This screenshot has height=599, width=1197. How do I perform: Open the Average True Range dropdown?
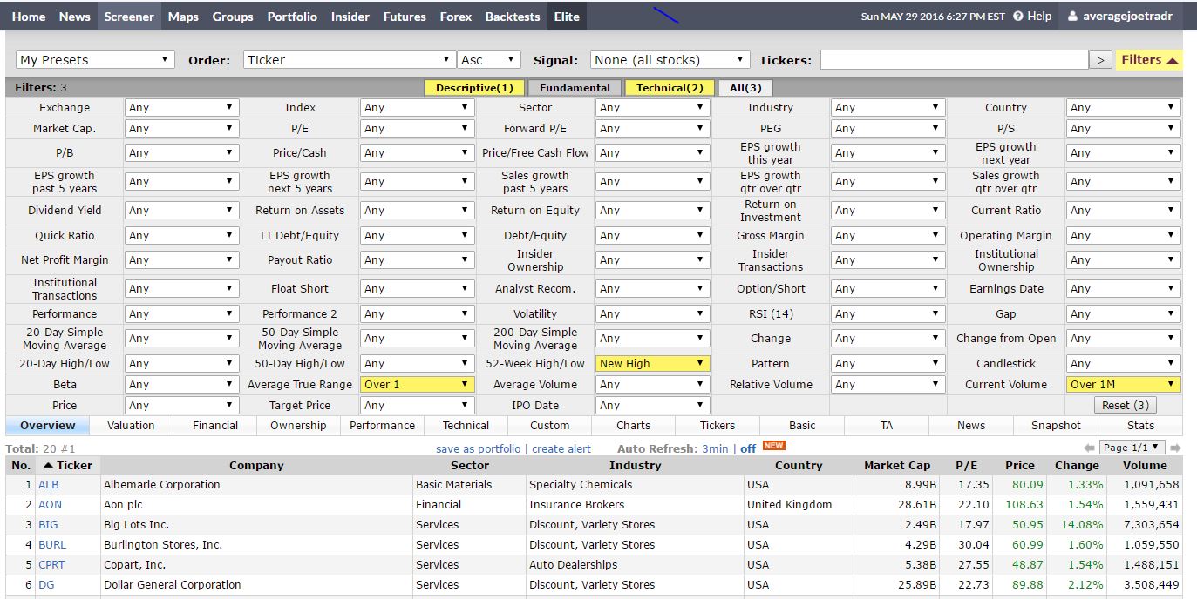[x=417, y=385]
